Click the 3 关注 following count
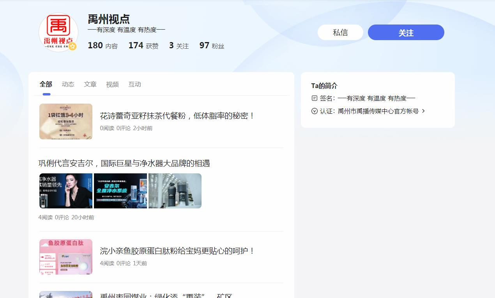Screen dimensions: 495x298 pyautogui.click(x=179, y=46)
